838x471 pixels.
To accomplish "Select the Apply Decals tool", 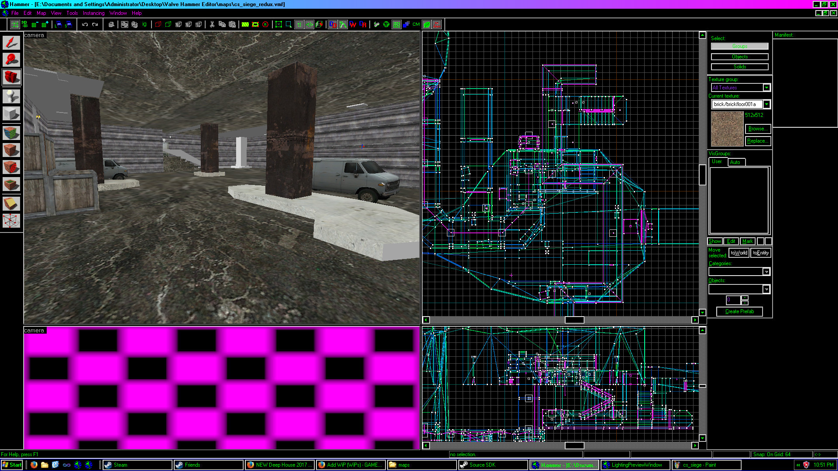I will click(11, 167).
